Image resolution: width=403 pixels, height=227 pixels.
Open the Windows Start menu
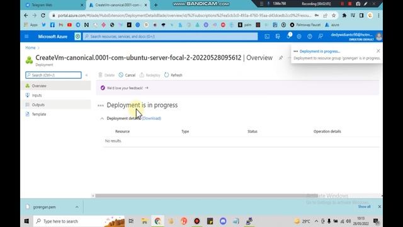(26, 221)
